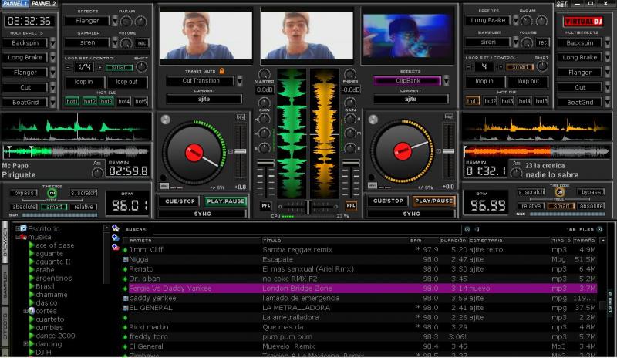Click the left channel gain knob
Image resolution: width=617 pixels, height=358 pixels.
point(264,104)
